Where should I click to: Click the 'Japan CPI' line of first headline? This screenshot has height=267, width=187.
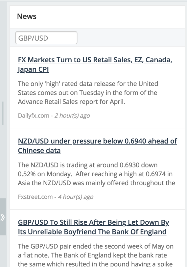point(33,69)
